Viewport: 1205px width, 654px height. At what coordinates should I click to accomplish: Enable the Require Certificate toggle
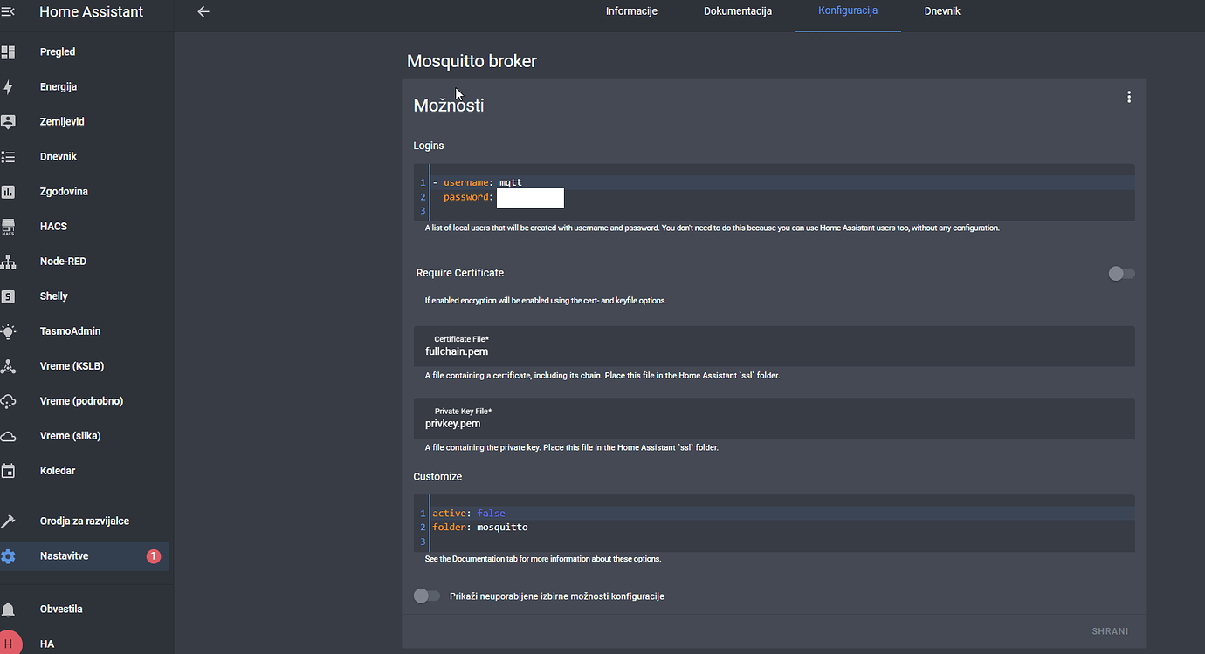[1120, 273]
